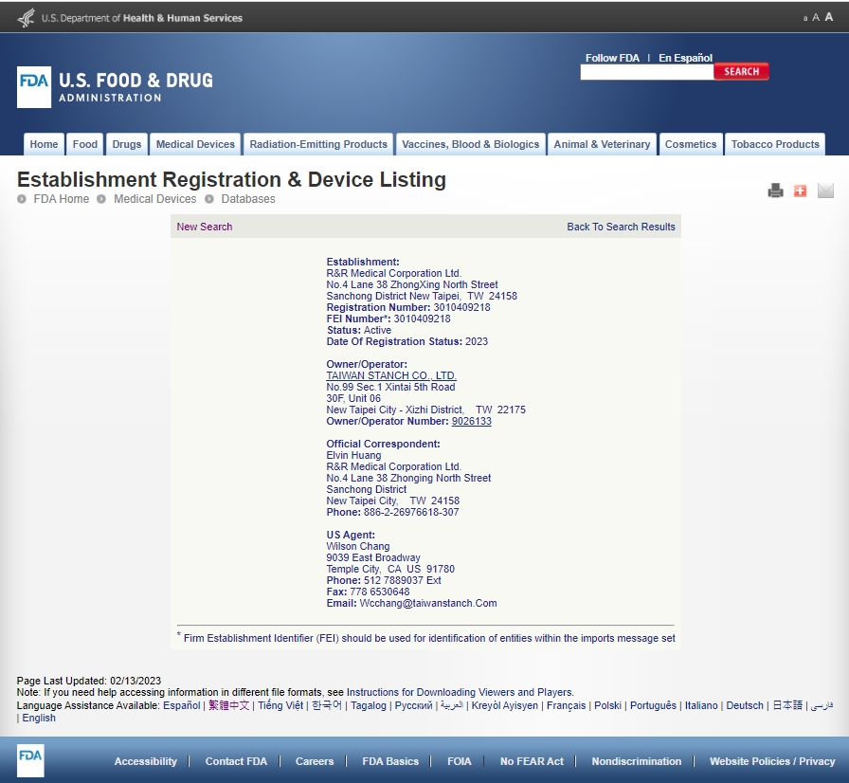The width and height of the screenshot is (849, 783).
Task: Open the TAIWAN STANCH CO., LTD. link
Action: (x=391, y=375)
